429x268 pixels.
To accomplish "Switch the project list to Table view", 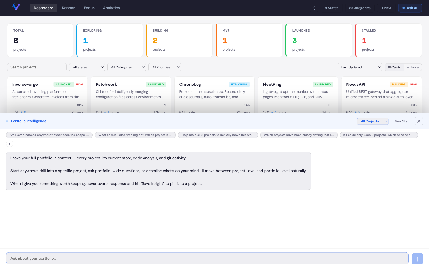I will click(x=412, y=67).
